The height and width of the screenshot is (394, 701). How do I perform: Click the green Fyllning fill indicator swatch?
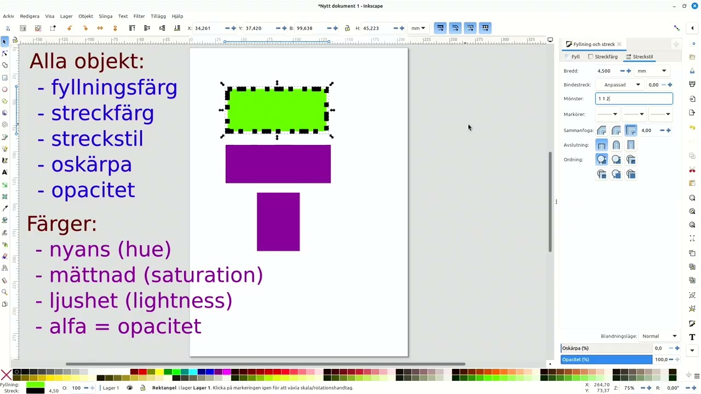click(x=35, y=385)
